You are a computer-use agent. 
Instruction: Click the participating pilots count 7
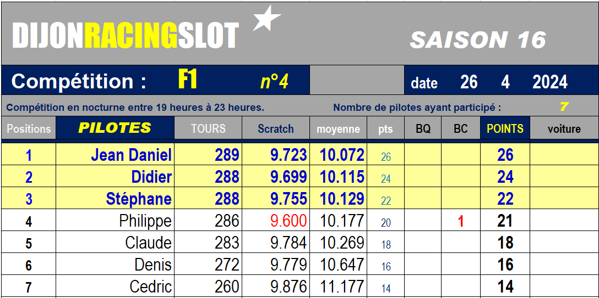(563, 108)
